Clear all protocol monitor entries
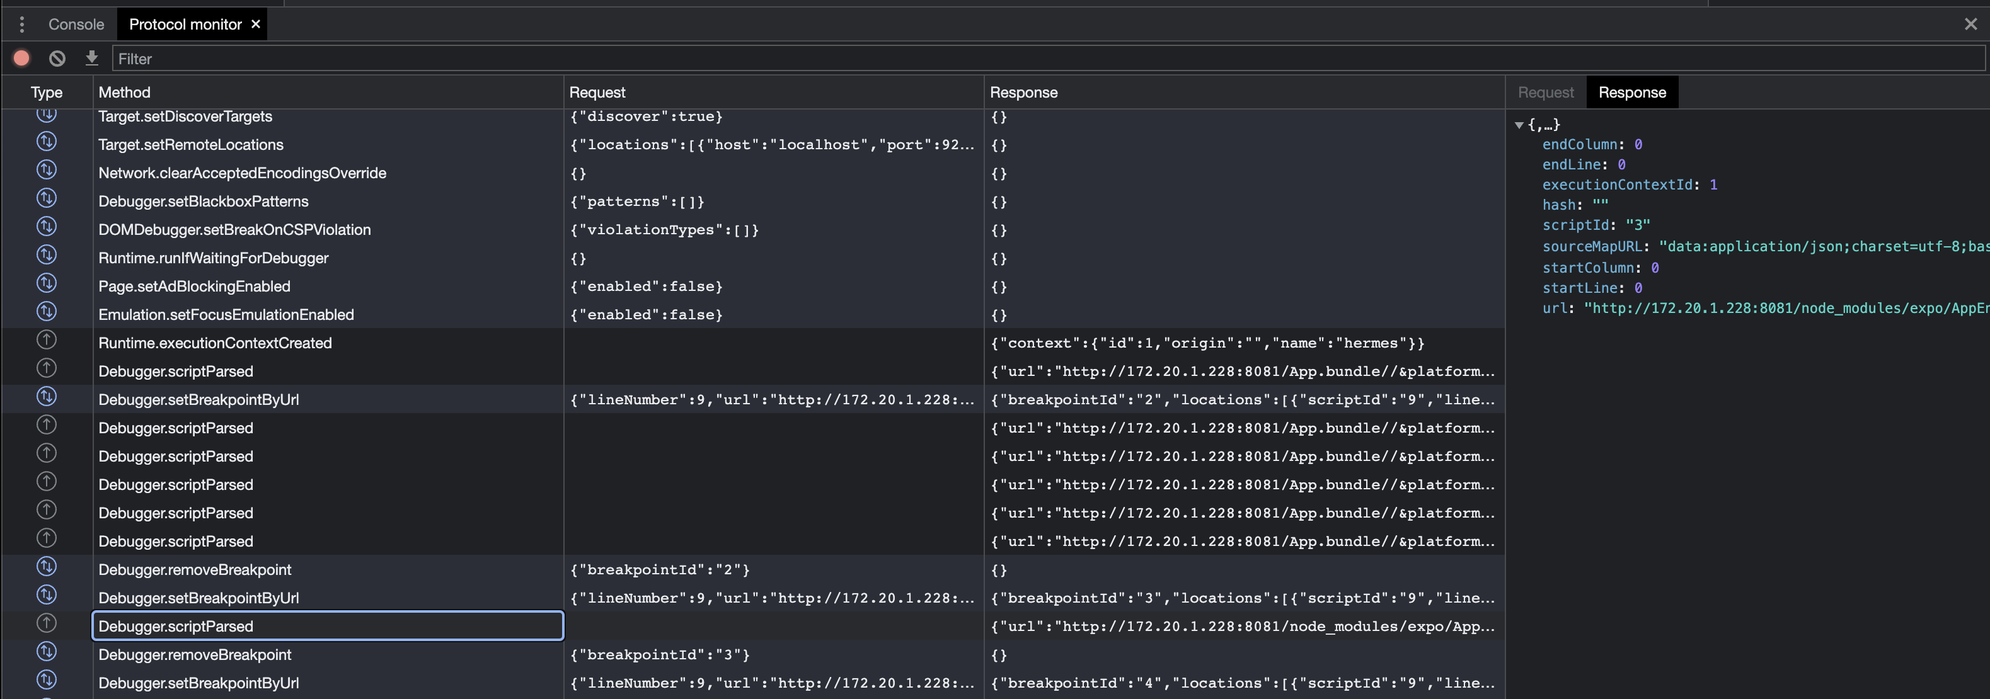This screenshot has width=1990, height=699. [56, 58]
